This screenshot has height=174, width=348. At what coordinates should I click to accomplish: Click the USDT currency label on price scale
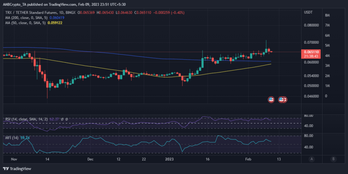[x=308, y=12]
